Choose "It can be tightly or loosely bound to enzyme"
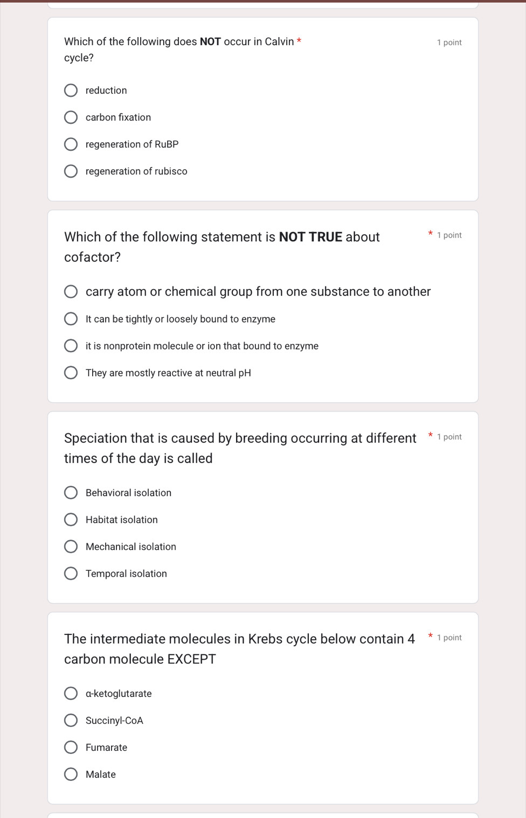Viewport: 526px width, 818px height. click(x=71, y=318)
